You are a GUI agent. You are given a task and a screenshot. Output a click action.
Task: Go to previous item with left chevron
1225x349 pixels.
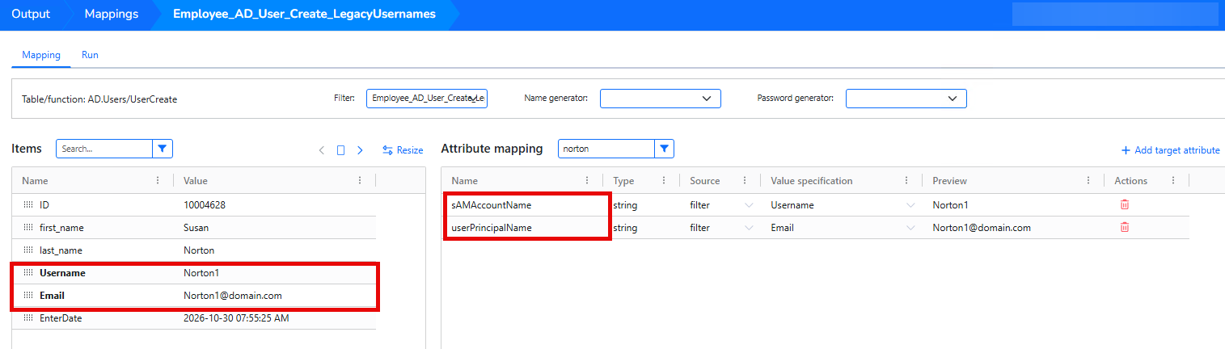point(322,150)
